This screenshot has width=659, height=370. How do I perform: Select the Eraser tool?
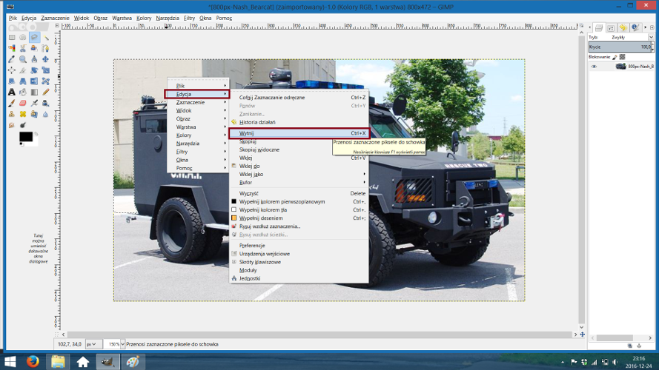[23, 103]
